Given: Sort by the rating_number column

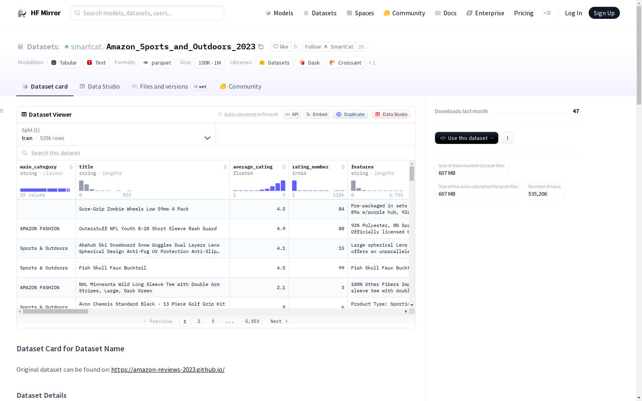Looking at the screenshot, I should [x=343, y=167].
